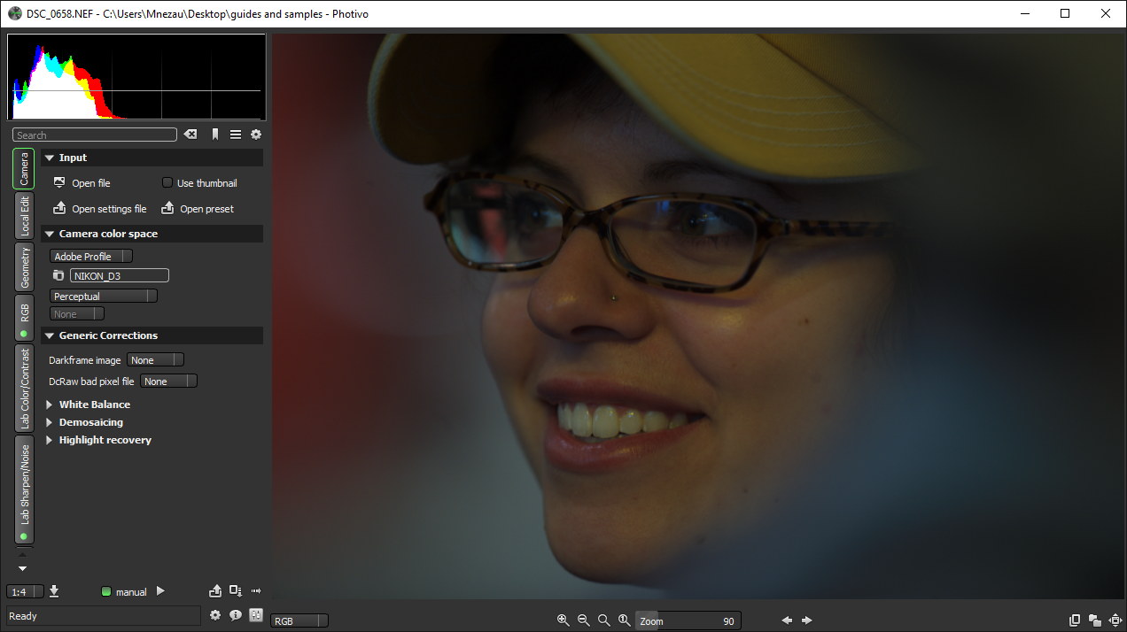Open the Darkframe image dropdown
Screen dimensions: 1127x632
155,359
